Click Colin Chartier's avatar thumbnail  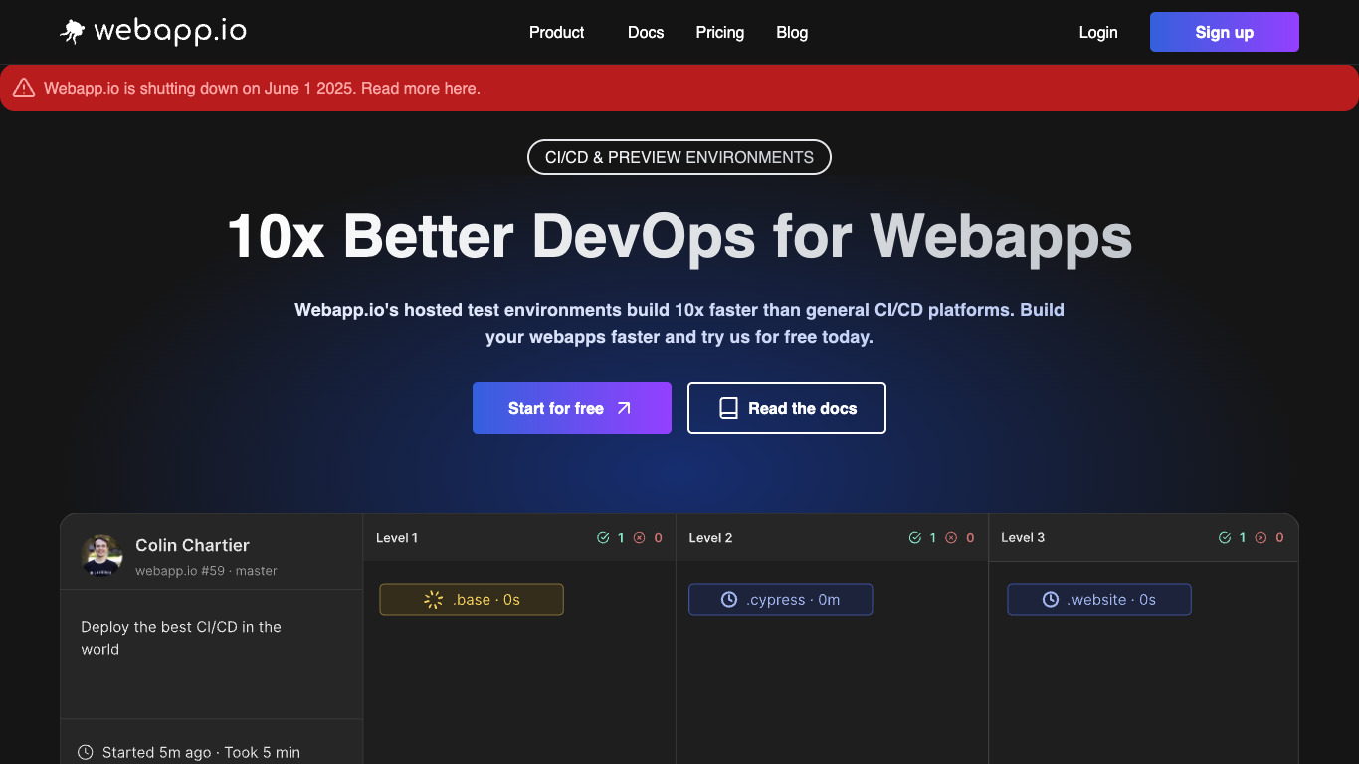coord(101,555)
